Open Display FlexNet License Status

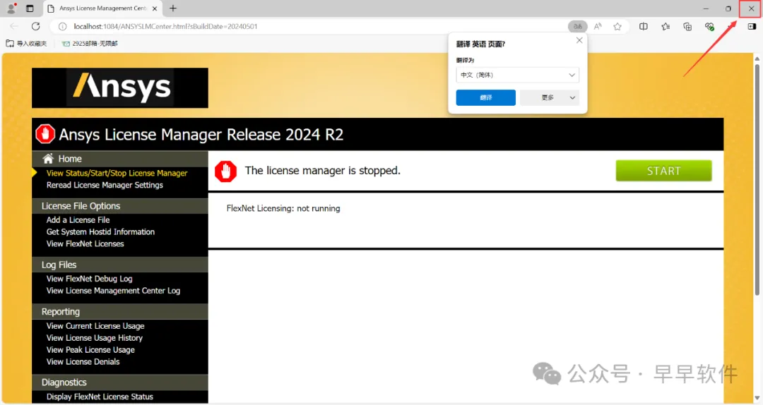point(100,397)
